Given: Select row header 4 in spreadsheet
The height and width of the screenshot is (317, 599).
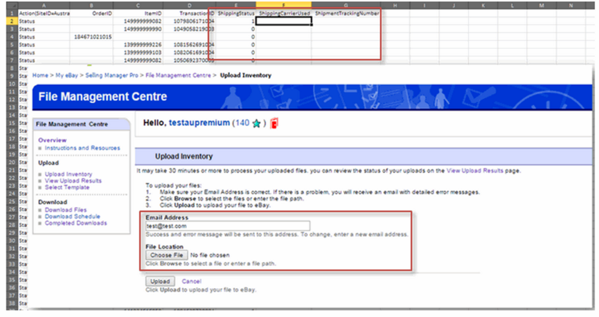Looking at the screenshot, I should tap(12, 37).
